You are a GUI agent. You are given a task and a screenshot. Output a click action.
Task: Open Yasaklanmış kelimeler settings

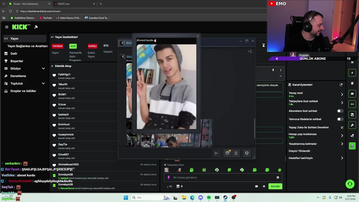point(316,144)
